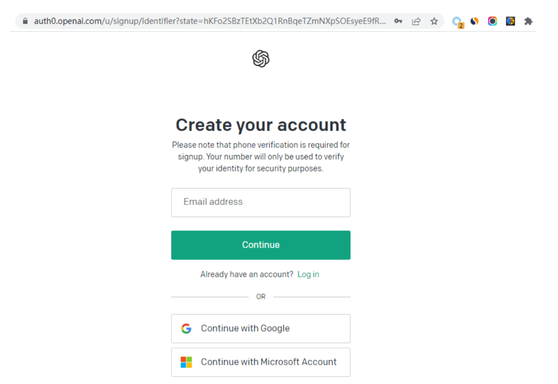Open the Extensions puzzle piece menu
Viewport: 558px width, 384px height.
point(528,21)
